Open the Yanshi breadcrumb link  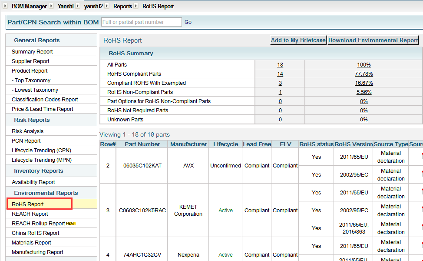point(66,6)
